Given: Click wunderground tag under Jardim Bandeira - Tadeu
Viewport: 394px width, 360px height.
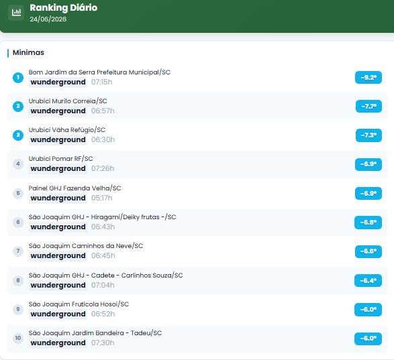Looking at the screenshot, I should [58, 343].
